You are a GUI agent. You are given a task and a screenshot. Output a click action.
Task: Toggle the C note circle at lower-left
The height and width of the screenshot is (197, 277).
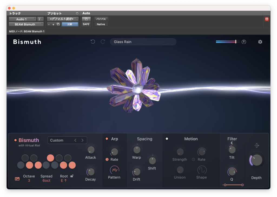(x=21, y=165)
